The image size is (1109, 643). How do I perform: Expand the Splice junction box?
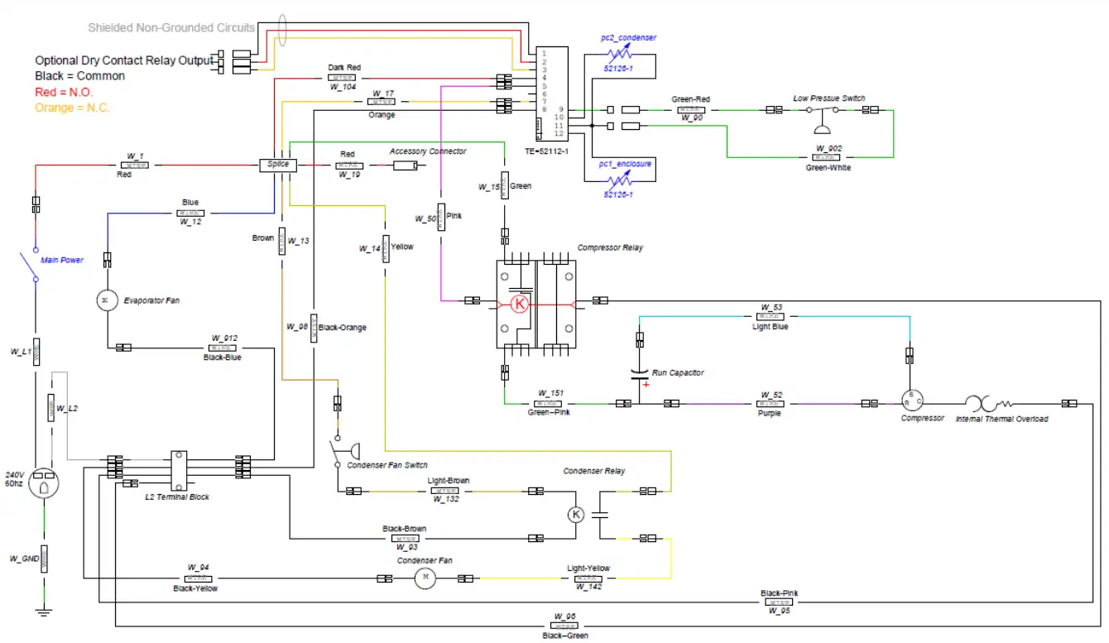(278, 165)
